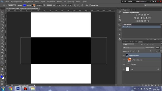Click the foreground color swatch

(2, 77)
